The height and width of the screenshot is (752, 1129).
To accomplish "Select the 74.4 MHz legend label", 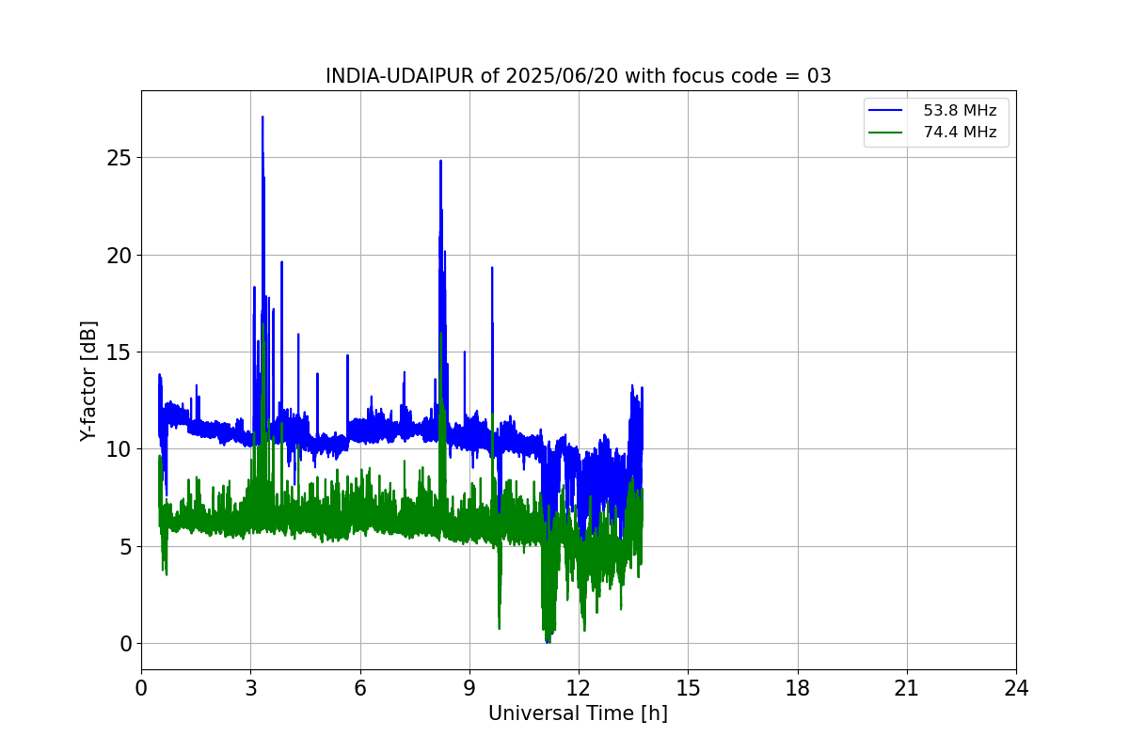I will coord(960,133).
